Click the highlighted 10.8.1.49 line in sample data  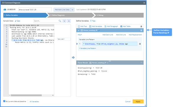click(33, 40)
